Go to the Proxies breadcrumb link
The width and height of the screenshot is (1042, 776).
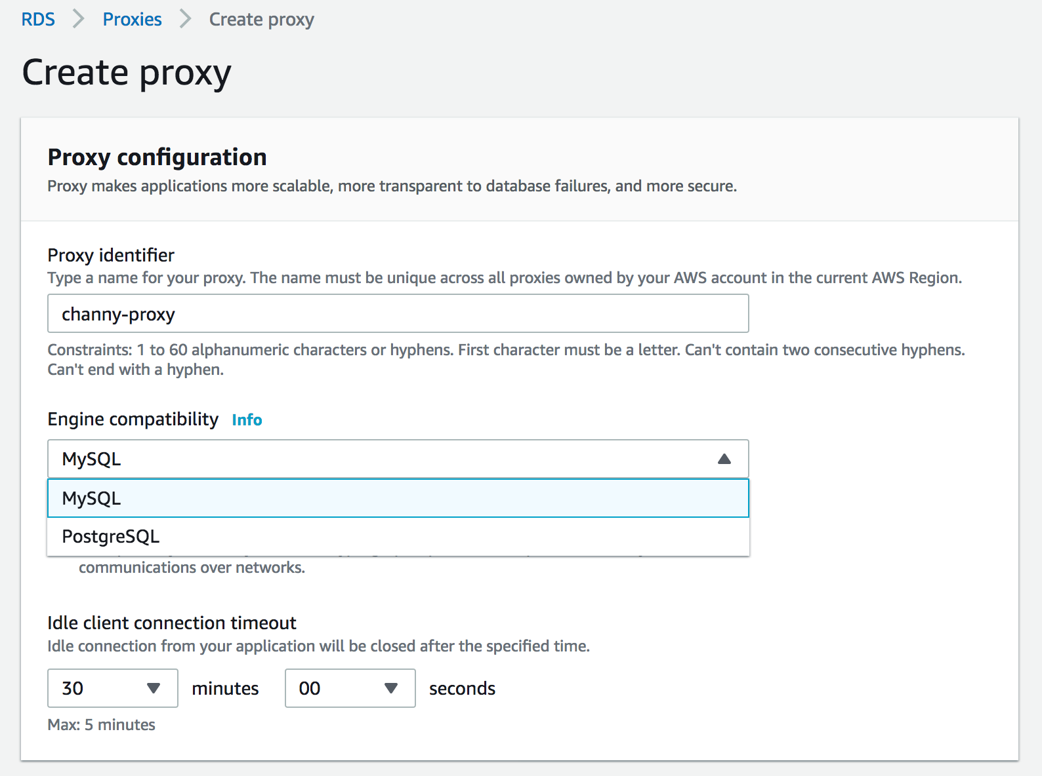pyautogui.click(x=132, y=20)
